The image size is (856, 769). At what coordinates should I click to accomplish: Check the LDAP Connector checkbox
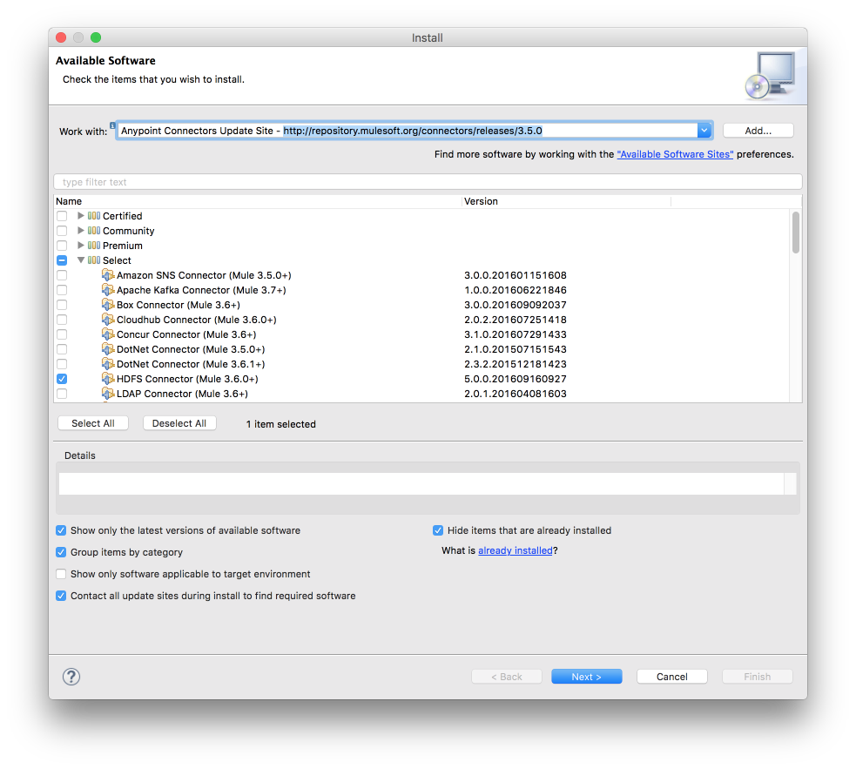62,394
